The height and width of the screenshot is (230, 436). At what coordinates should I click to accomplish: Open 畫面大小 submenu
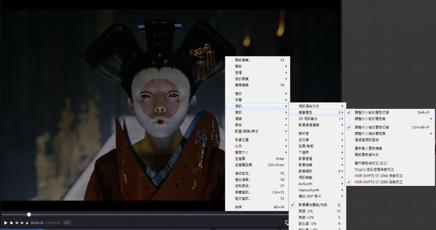[257, 152]
